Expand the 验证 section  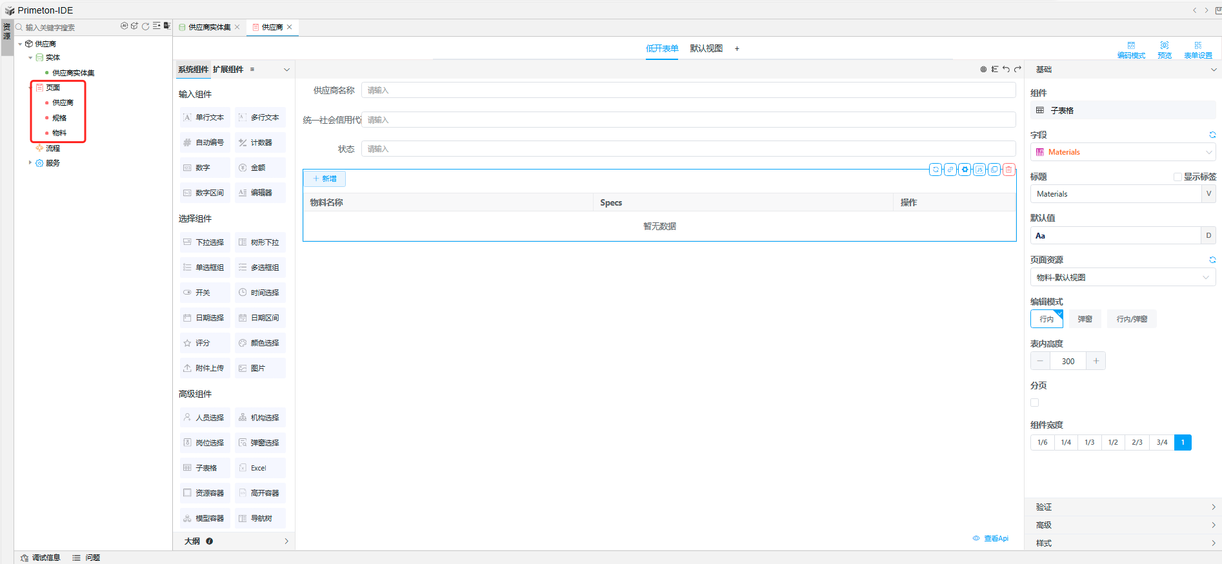click(1123, 507)
